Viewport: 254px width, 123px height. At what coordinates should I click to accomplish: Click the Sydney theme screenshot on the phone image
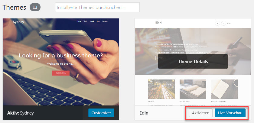pyautogui.click(x=61, y=62)
